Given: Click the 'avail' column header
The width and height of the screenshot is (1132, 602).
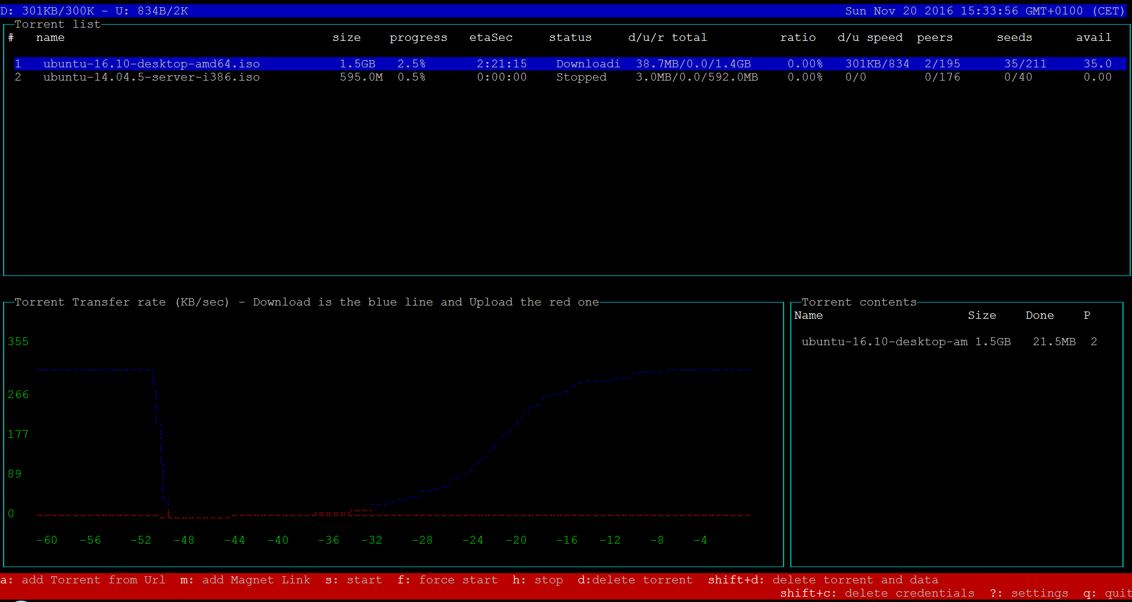Looking at the screenshot, I should (x=1093, y=37).
